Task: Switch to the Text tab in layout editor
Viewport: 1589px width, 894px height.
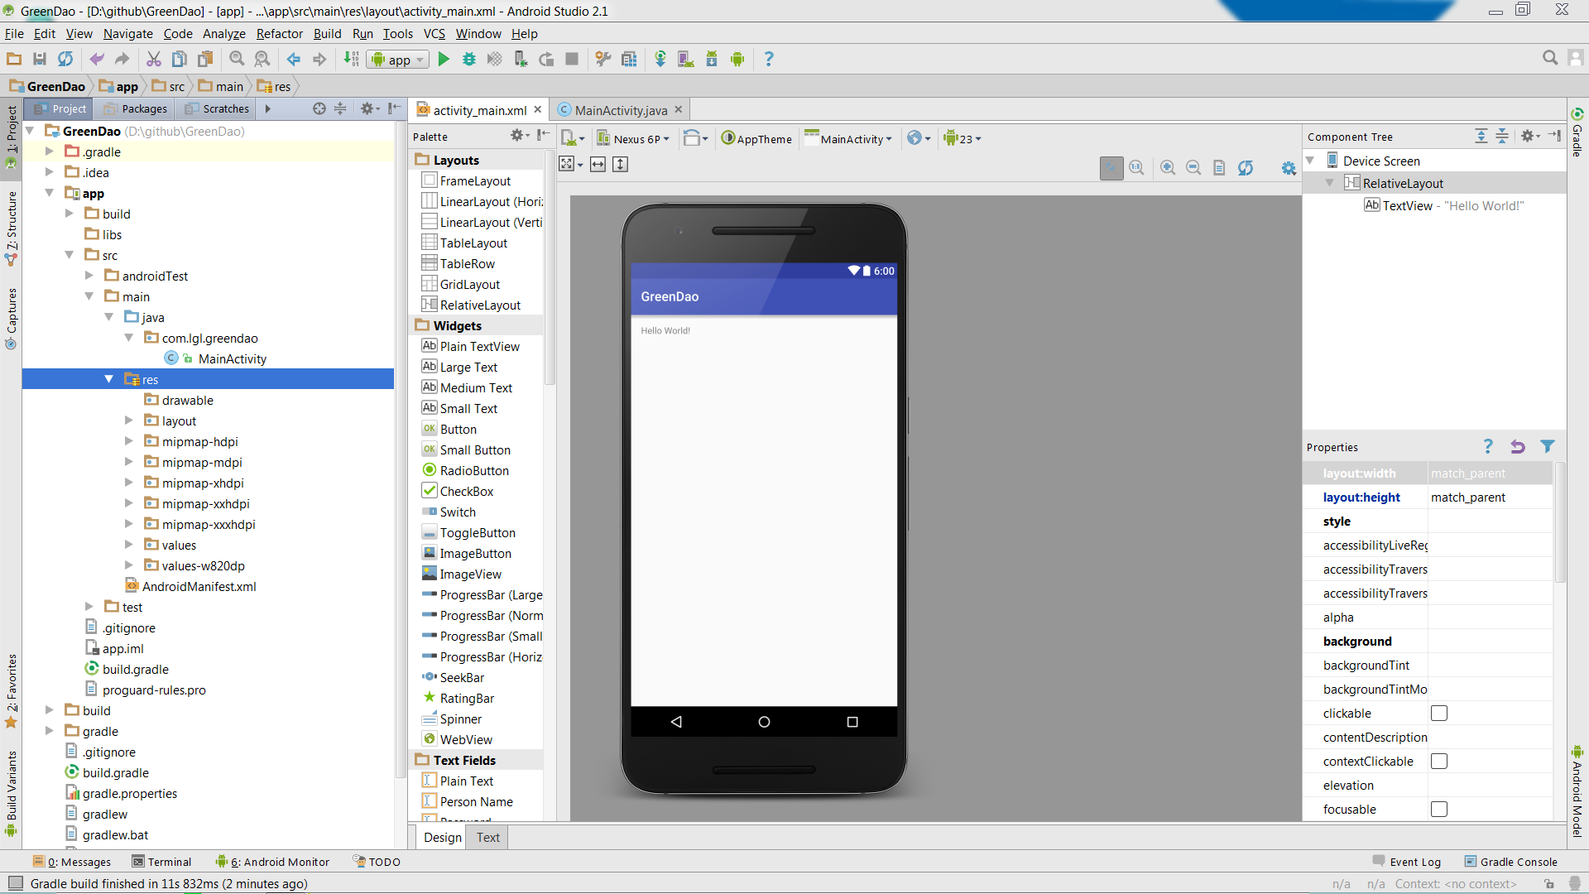Action: pos(487,837)
